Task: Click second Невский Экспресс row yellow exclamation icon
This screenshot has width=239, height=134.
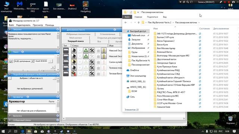Action: click(104, 56)
